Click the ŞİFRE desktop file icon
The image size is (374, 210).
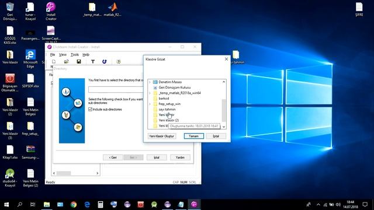click(359, 9)
